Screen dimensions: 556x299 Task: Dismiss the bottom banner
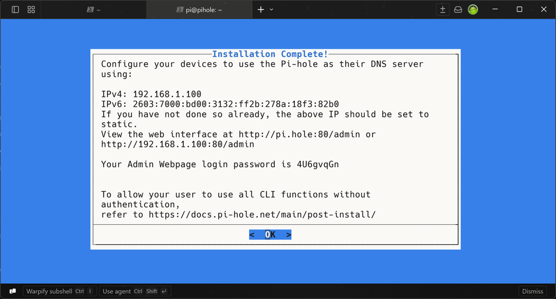point(533,291)
